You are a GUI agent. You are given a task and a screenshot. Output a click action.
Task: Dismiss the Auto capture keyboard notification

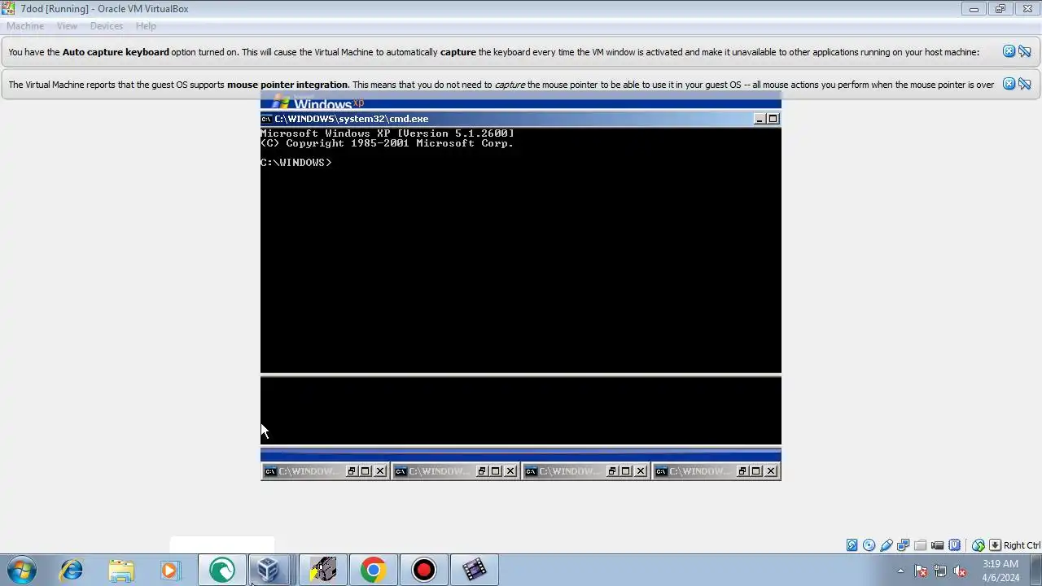pos(1009,51)
